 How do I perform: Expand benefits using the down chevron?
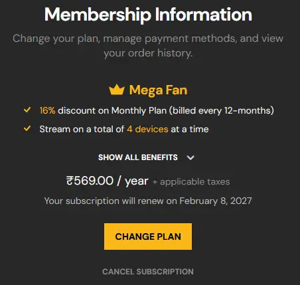coord(190,157)
